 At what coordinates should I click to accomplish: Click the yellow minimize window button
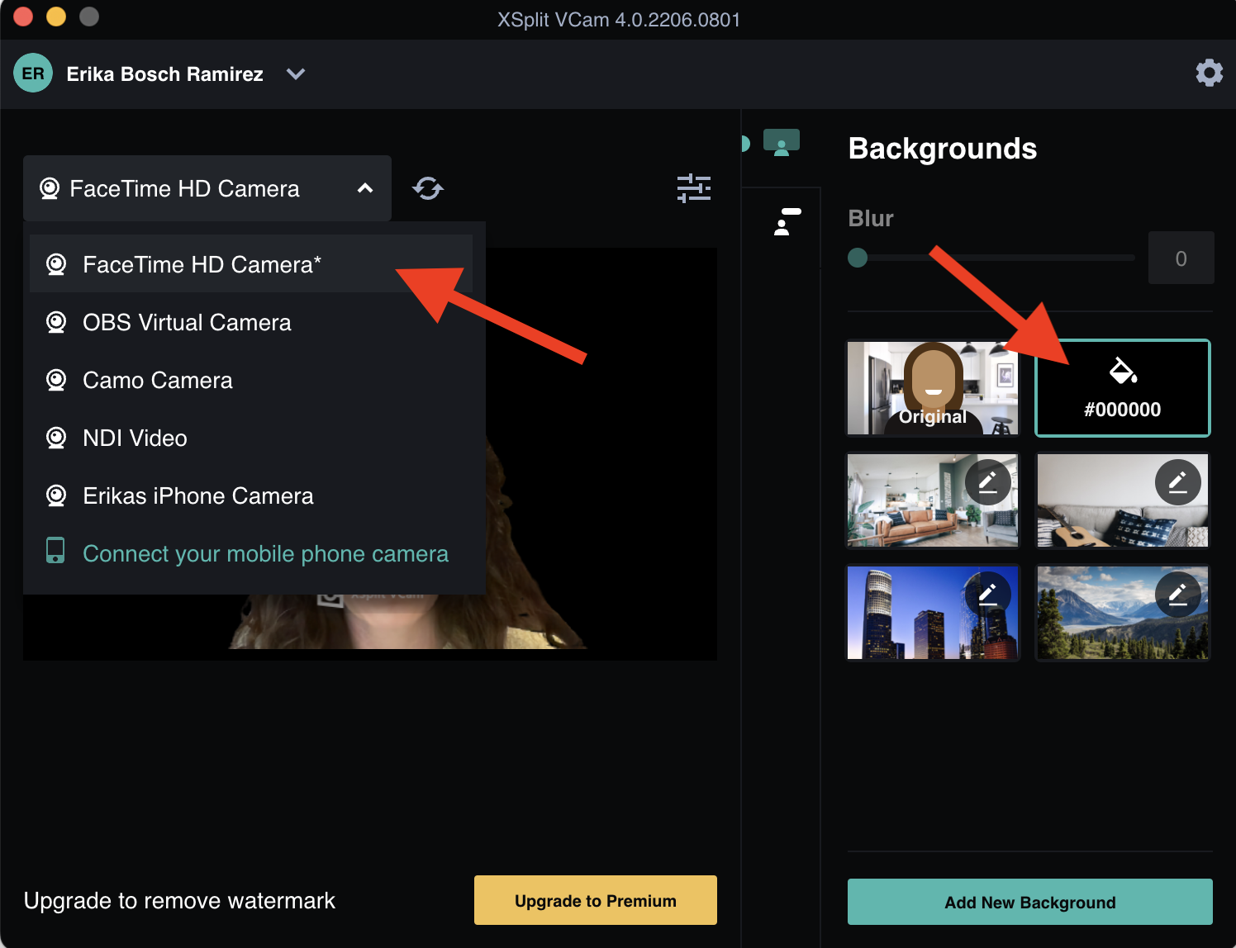56,17
